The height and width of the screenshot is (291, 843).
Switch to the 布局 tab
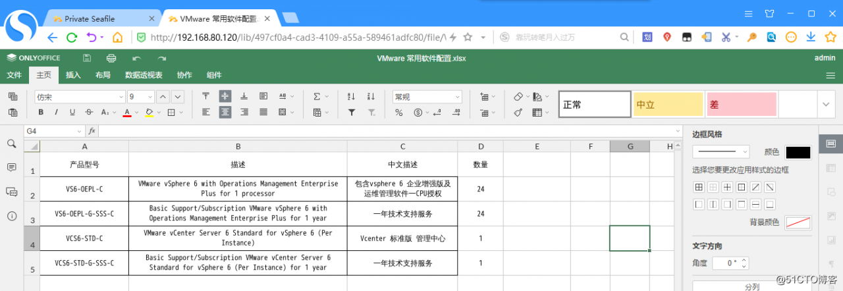103,75
